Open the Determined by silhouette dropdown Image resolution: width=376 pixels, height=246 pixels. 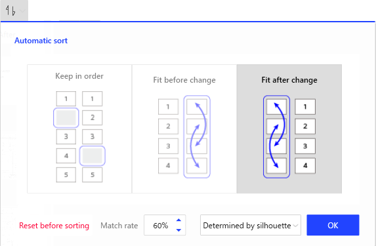click(251, 225)
